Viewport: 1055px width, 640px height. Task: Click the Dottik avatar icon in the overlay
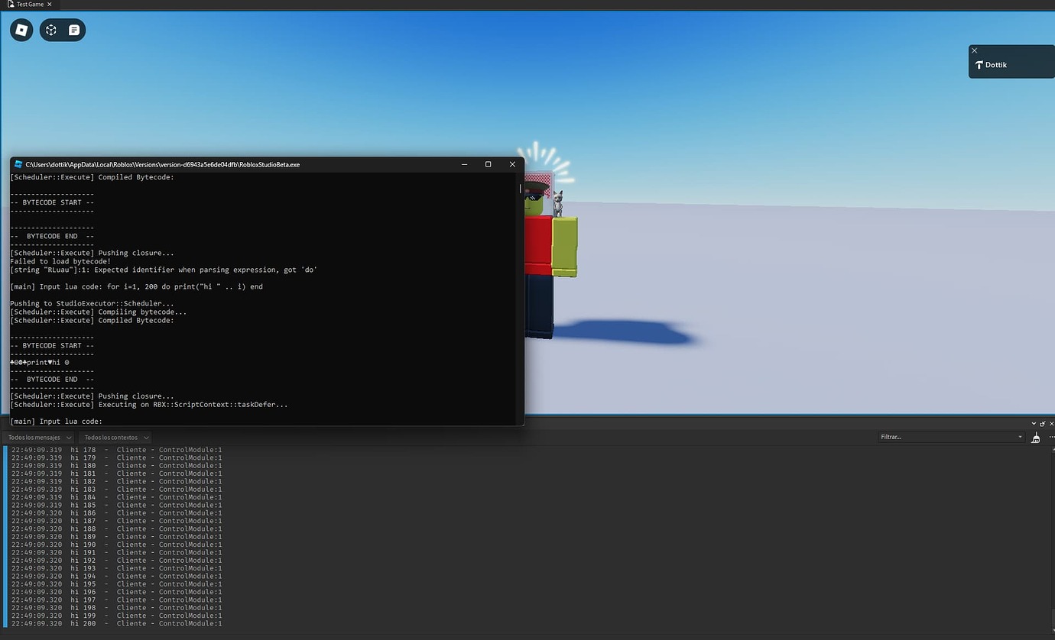point(980,65)
